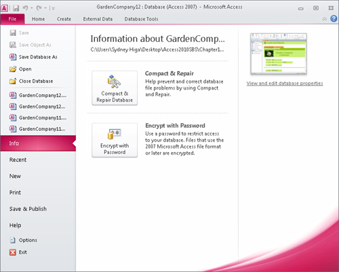
Task: Click the greyed Save disk icon in Backstage
Action: 13,33
